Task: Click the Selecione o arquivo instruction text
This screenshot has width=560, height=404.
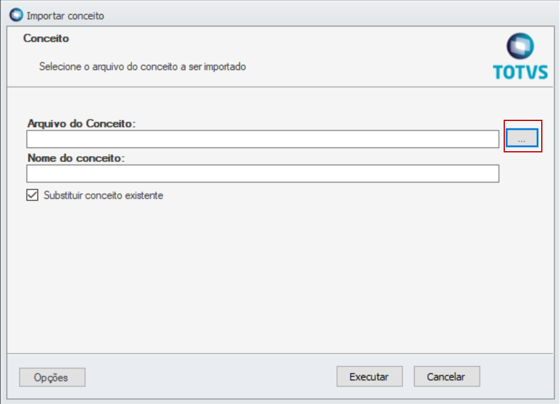Action: click(142, 67)
